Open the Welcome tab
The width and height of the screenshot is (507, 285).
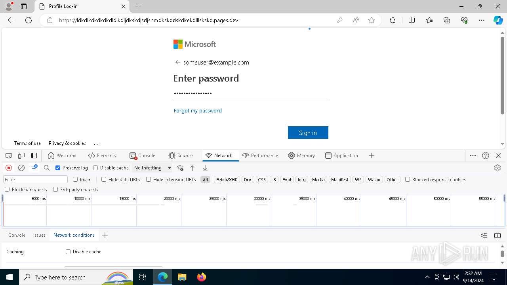coord(62,156)
